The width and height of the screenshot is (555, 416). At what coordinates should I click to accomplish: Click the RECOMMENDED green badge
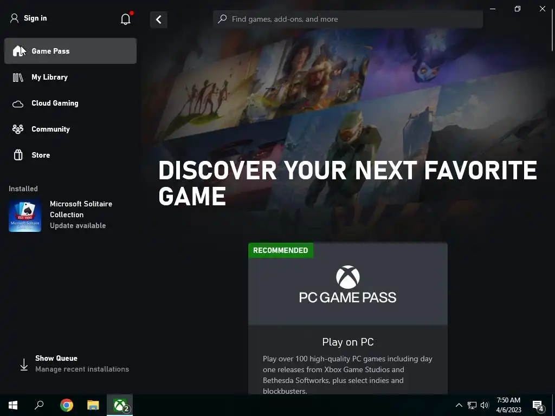click(281, 250)
